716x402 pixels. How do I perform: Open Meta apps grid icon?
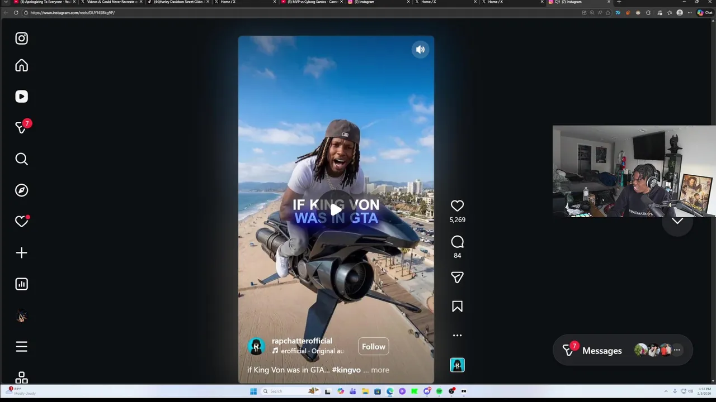(x=21, y=378)
